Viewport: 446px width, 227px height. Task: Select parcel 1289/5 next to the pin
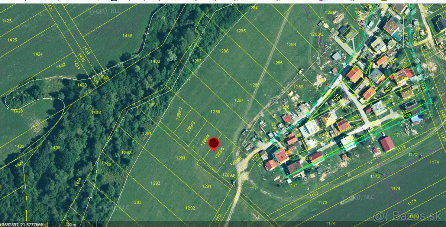coord(220,153)
